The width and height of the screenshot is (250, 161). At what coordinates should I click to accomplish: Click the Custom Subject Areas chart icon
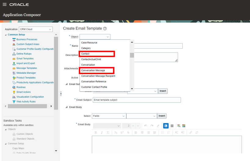[x=14, y=44]
